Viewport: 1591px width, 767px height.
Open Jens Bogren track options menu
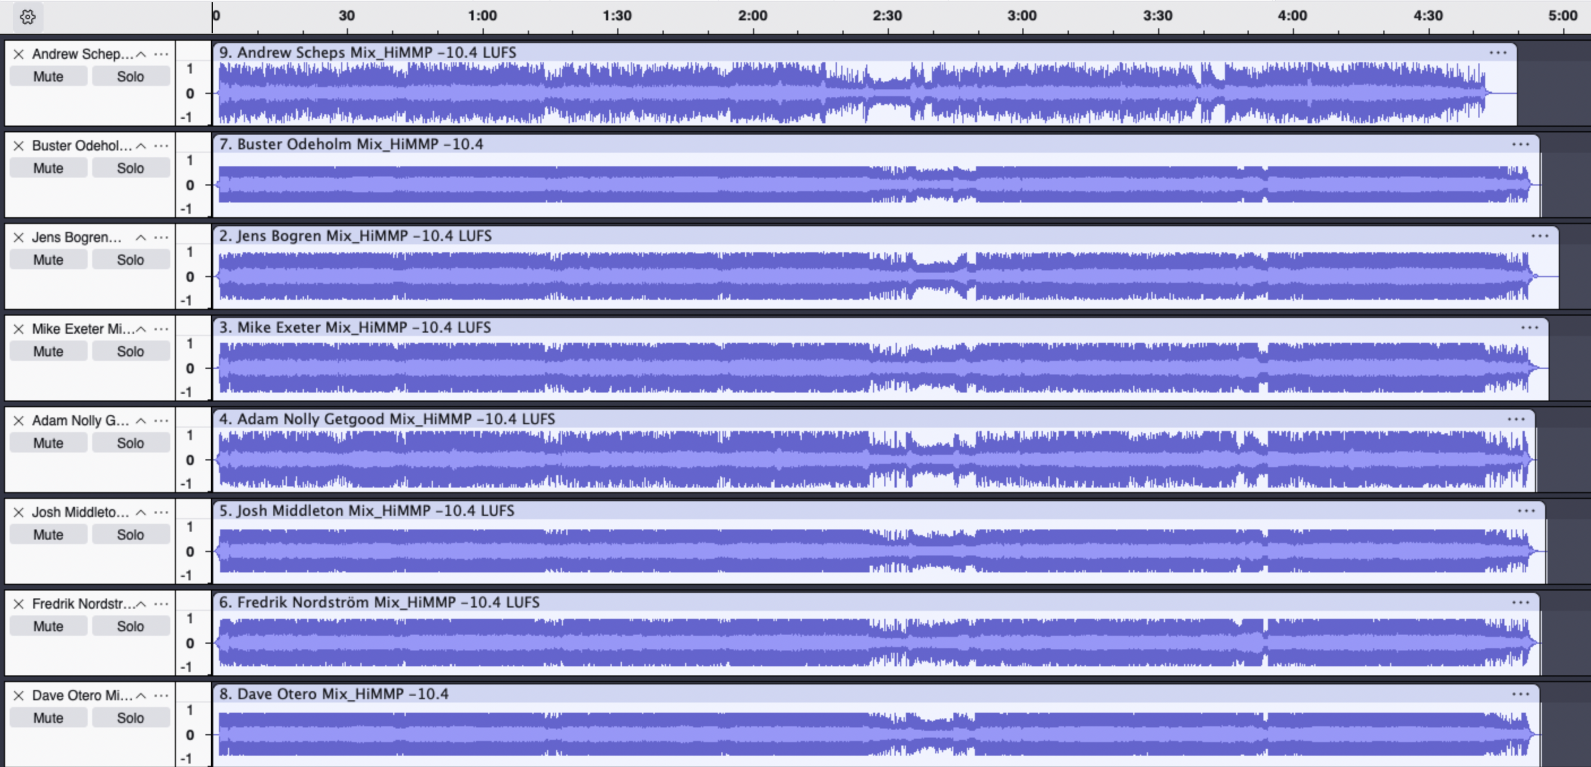pos(161,237)
